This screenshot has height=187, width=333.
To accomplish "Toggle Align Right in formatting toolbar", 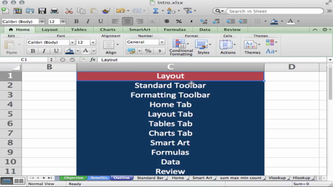I will 139,21.
